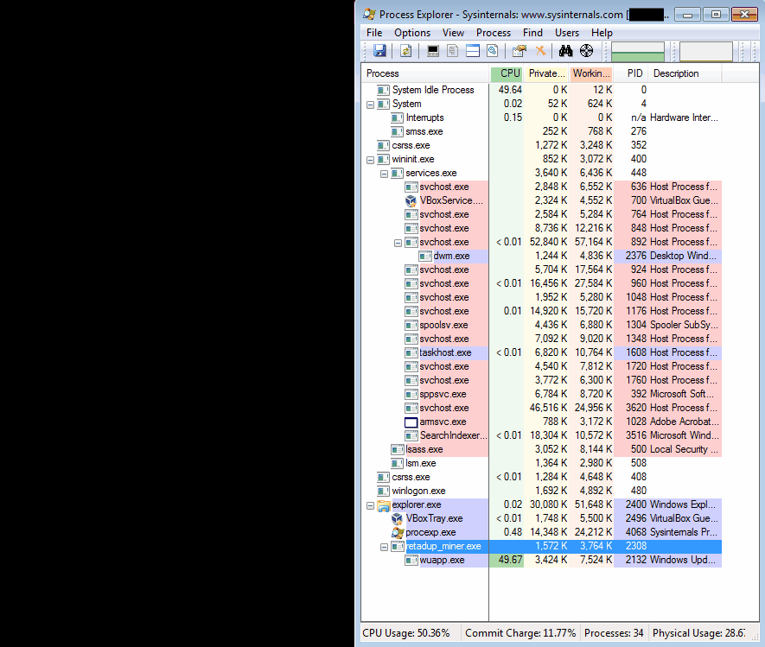Image resolution: width=765 pixels, height=647 pixels.
Task: Click the spoolsv.exe process icon
Action: point(411,325)
